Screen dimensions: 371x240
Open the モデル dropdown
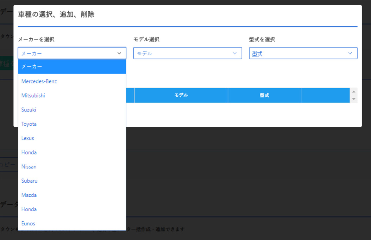(x=187, y=53)
